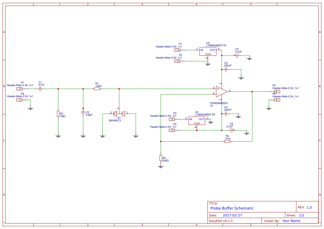Select the U2 L78M05ABDT-TR voltage regulator symbol
This screenshot has height=229, width=324.
click(x=207, y=52)
